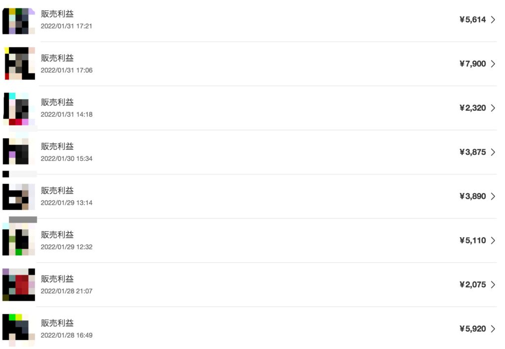Open the thumbnail beside the 17:06 sale

(19, 64)
